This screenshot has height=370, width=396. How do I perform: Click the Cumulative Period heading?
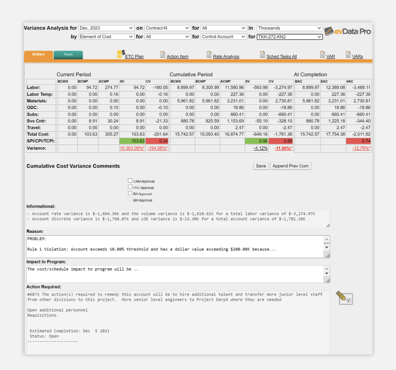point(191,75)
